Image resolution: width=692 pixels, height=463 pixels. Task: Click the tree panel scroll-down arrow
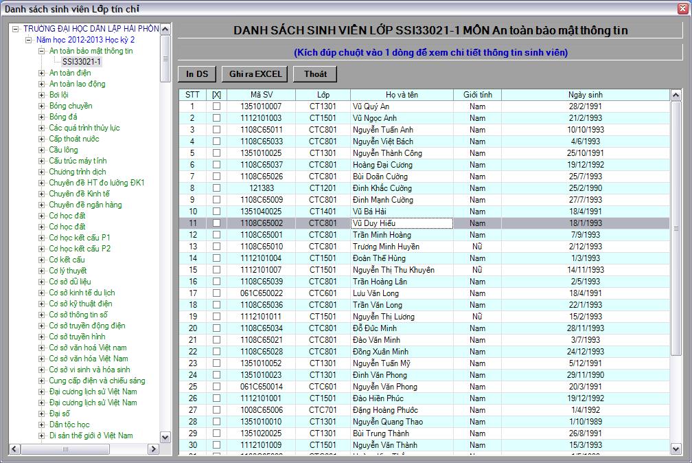165,438
